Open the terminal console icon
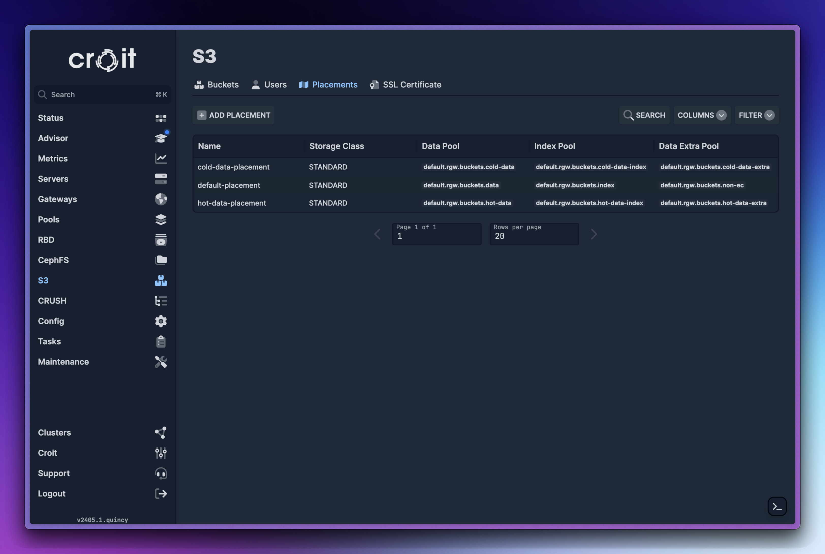Screen dimensions: 825x554 pos(776,506)
